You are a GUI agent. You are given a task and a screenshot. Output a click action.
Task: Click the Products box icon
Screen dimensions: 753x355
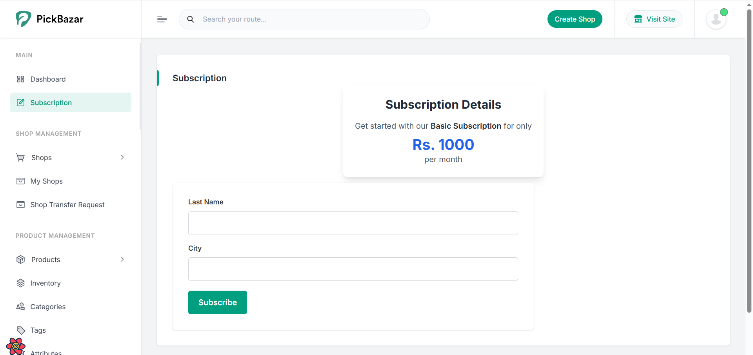point(21,260)
